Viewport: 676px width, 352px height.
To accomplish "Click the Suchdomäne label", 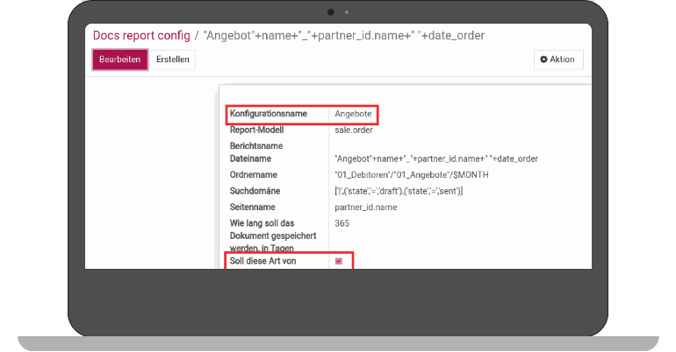I will click(257, 190).
